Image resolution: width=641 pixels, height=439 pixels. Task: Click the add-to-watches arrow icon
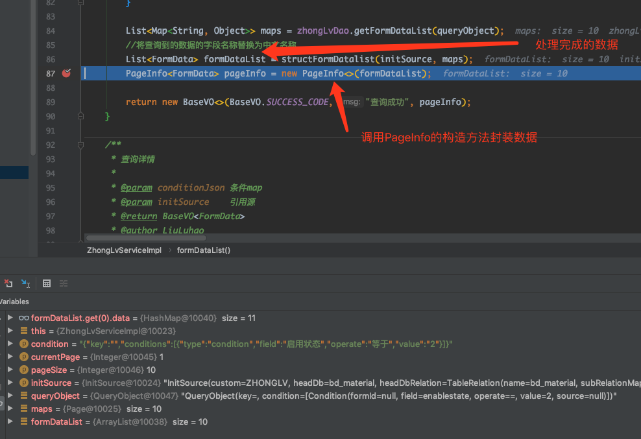tap(26, 283)
